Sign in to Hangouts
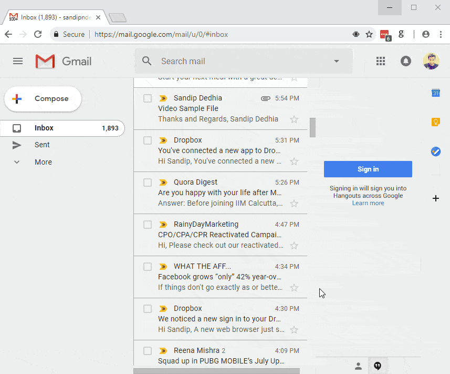This screenshot has width=450, height=374. click(x=368, y=169)
